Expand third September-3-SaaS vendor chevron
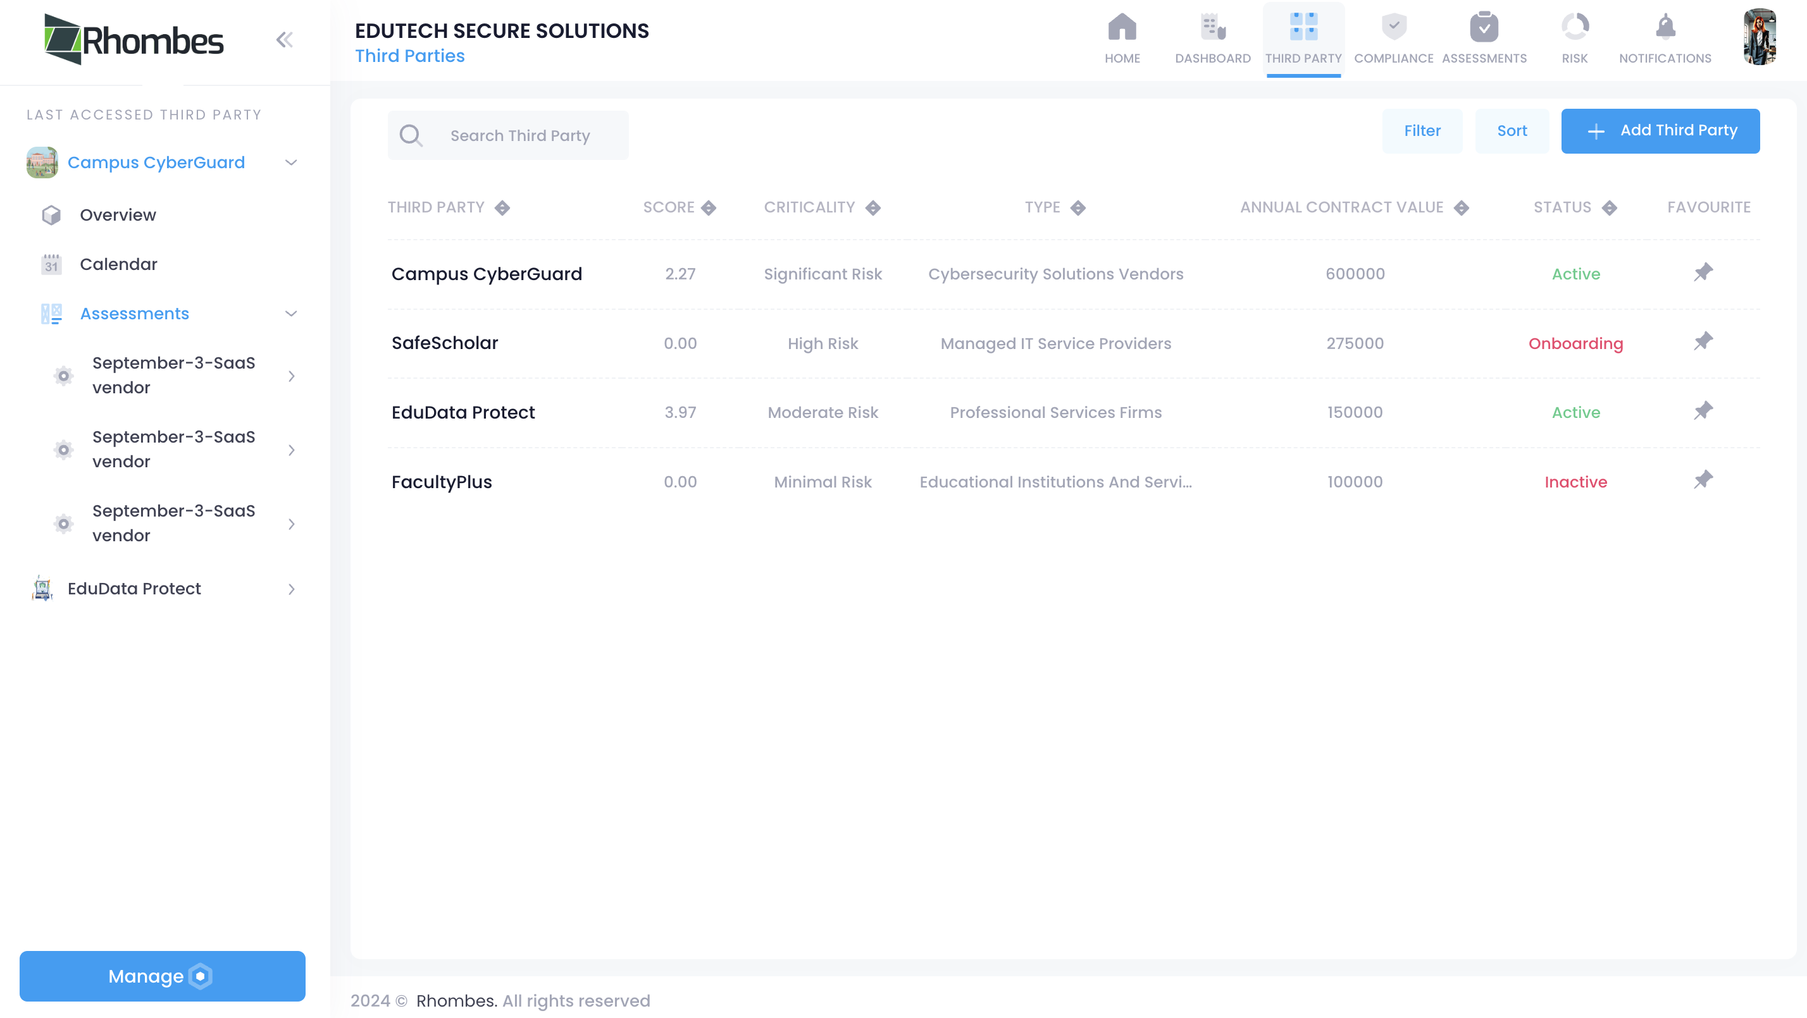The width and height of the screenshot is (1807, 1018). (291, 524)
